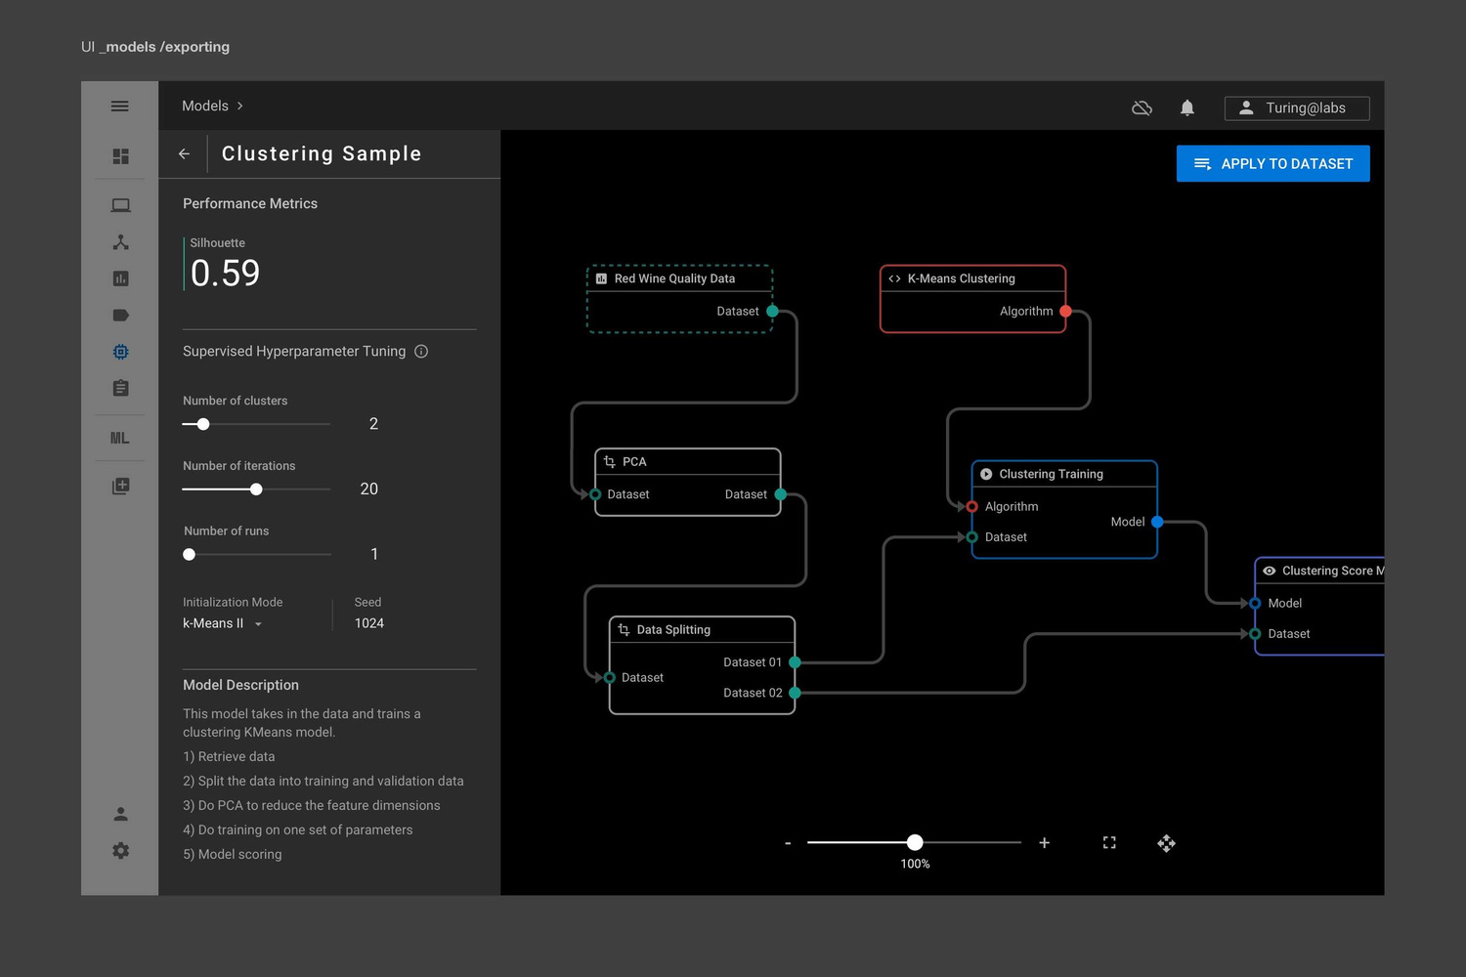
Task: Click the Data Splitting Dataset 01 output port
Action: [795, 662]
